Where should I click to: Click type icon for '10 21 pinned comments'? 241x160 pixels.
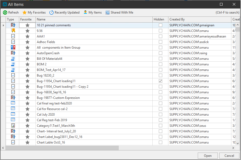pyautogui.click(x=13, y=25)
